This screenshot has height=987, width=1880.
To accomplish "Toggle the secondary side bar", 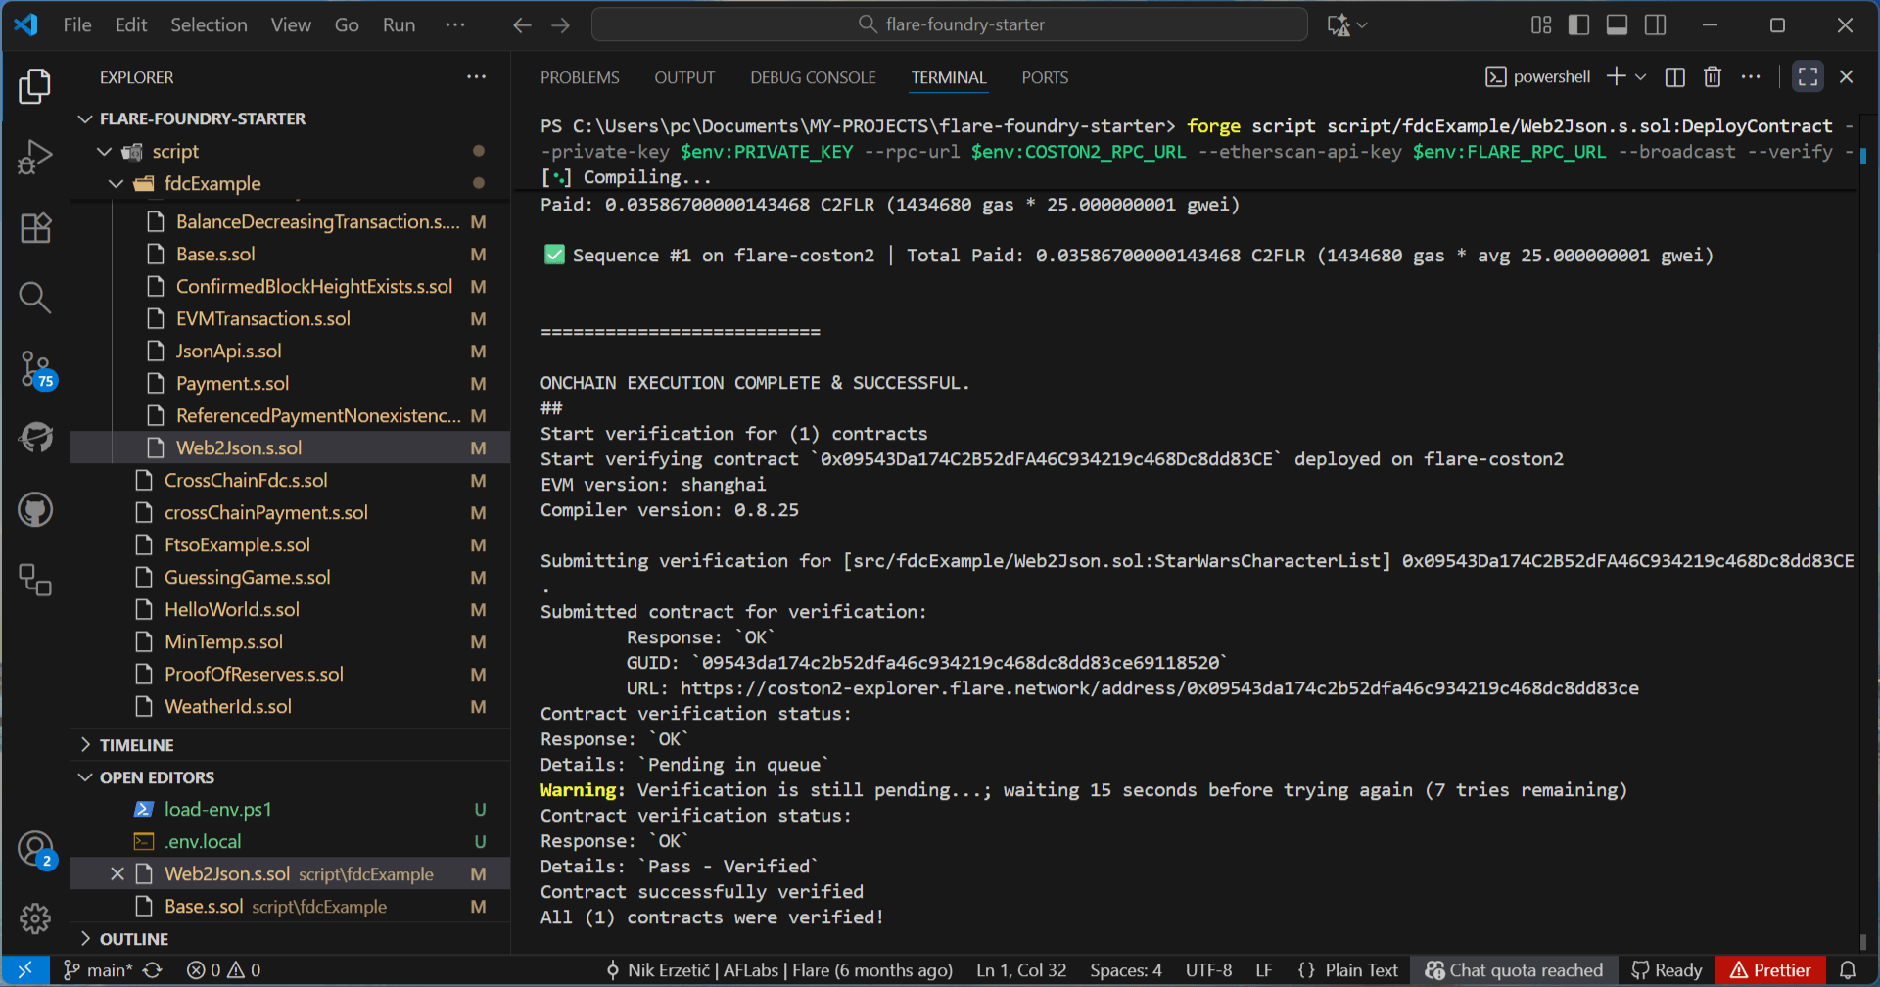I will click(x=1655, y=24).
